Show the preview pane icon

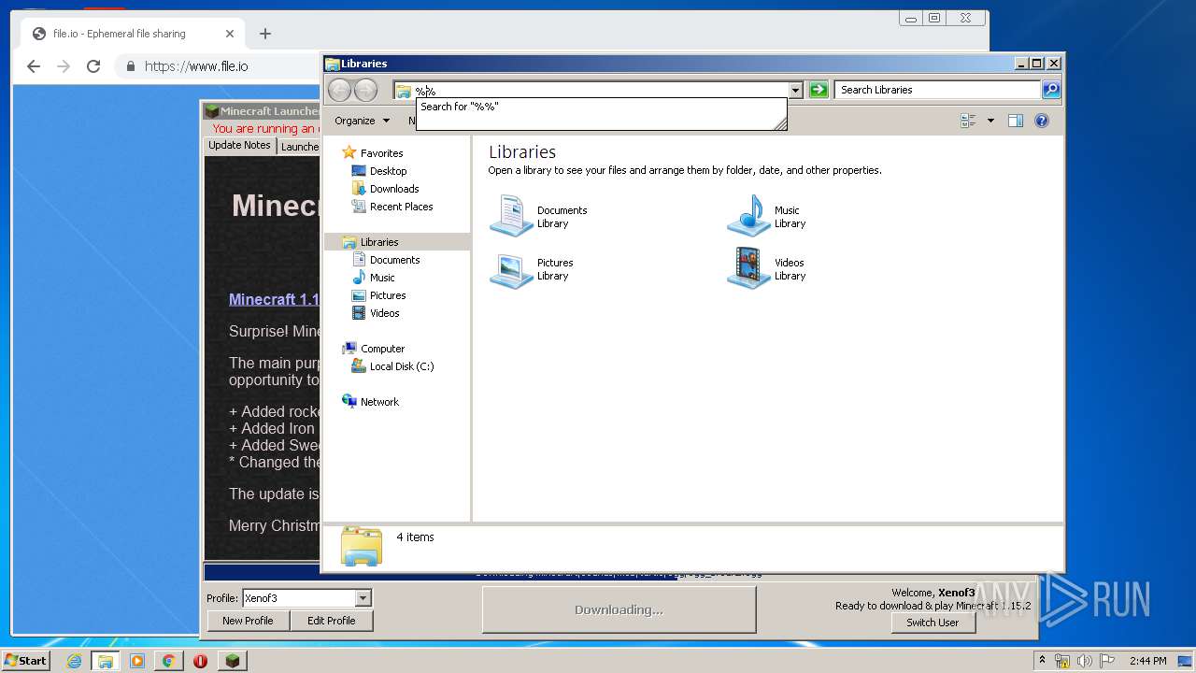(x=1016, y=121)
